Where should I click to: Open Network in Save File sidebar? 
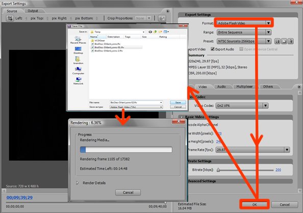pos(78,81)
